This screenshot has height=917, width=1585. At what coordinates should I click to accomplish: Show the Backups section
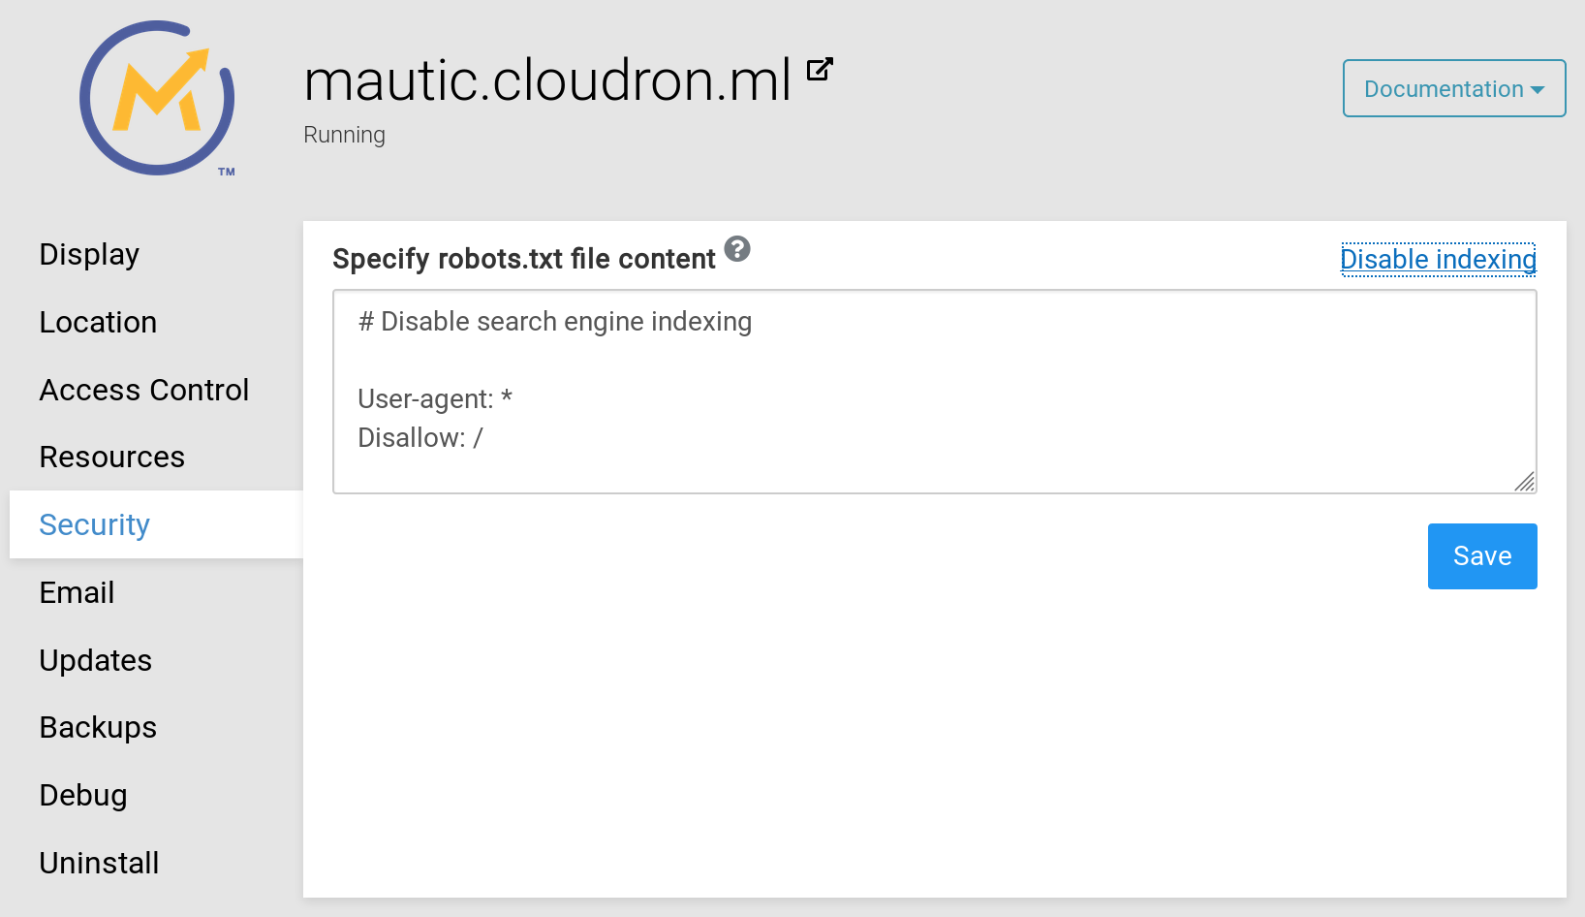98,727
